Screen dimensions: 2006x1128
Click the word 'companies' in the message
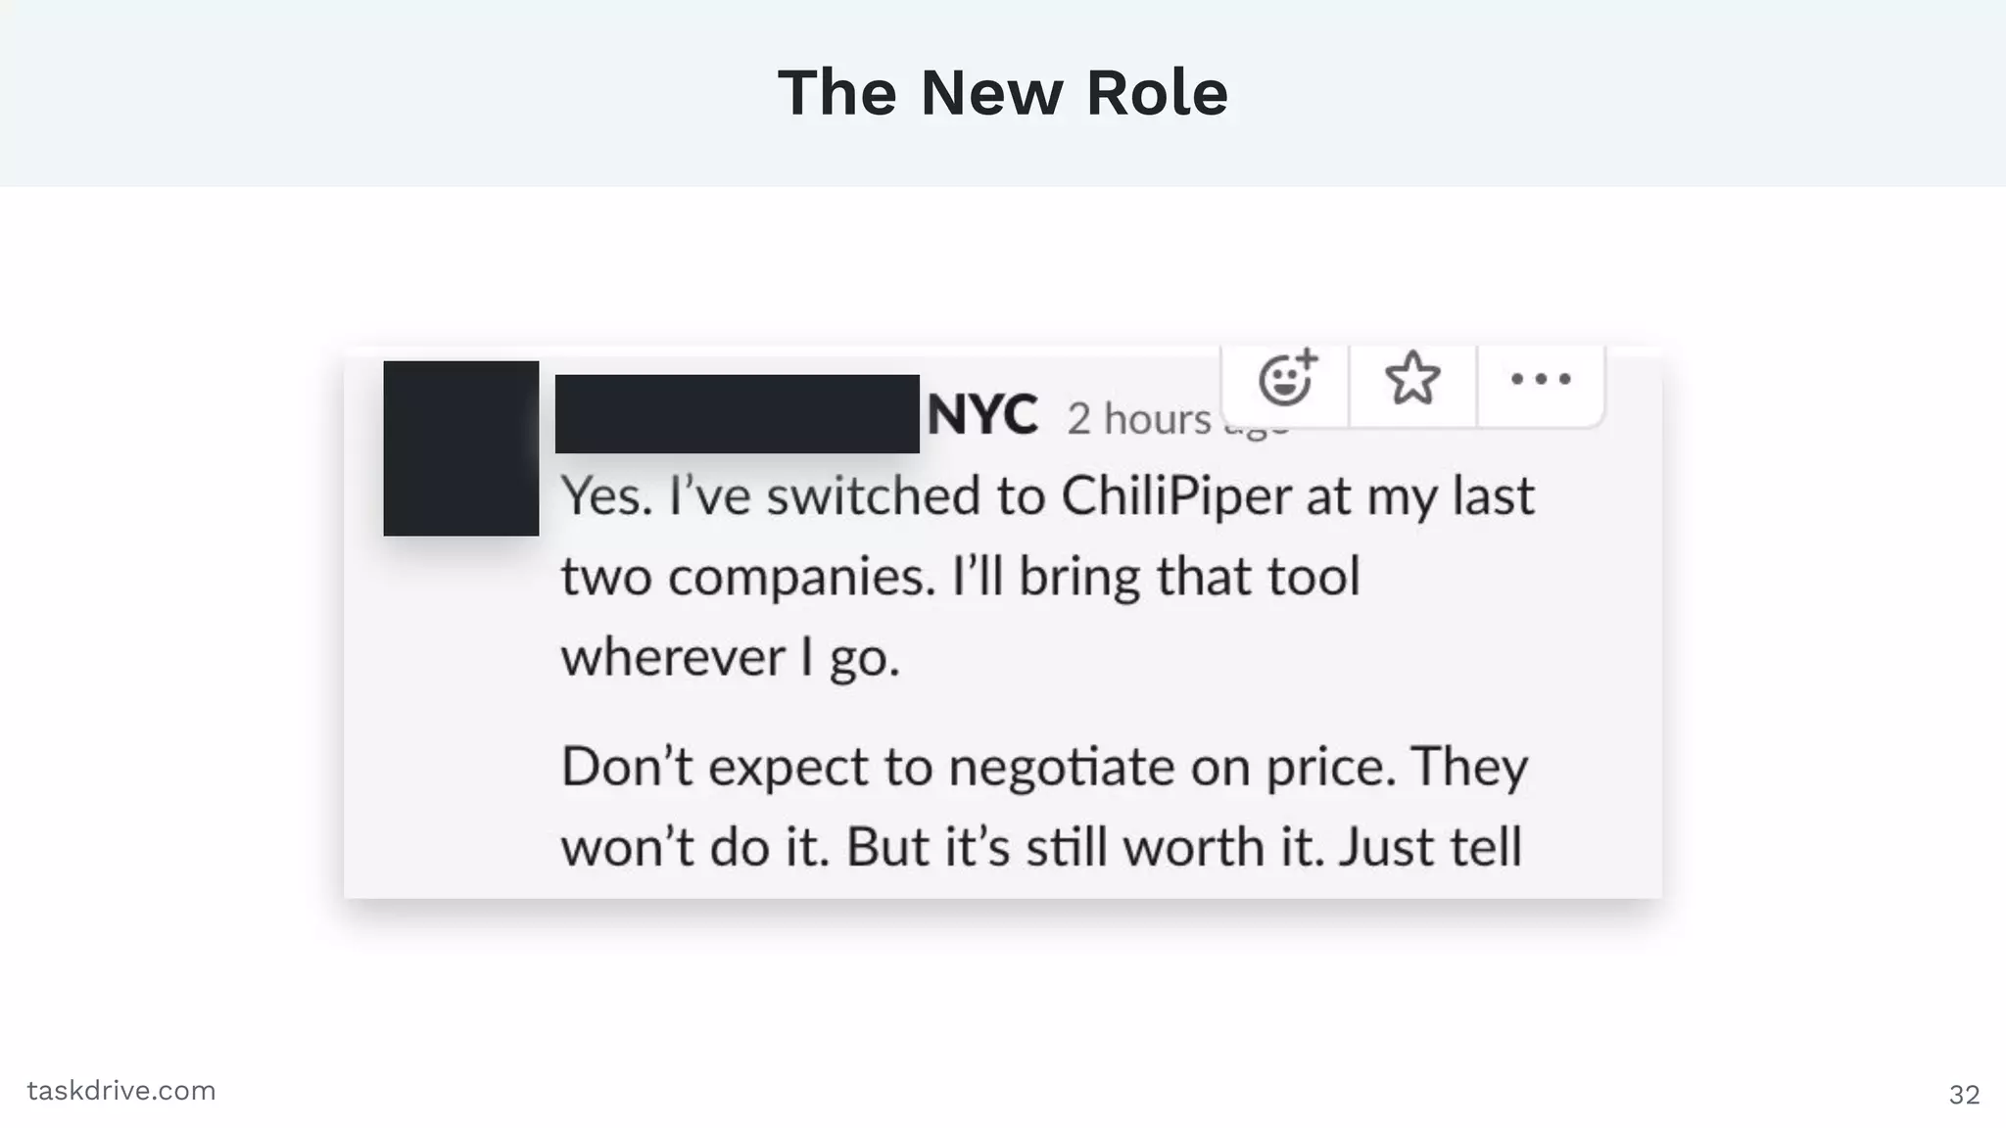pyautogui.click(x=801, y=578)
